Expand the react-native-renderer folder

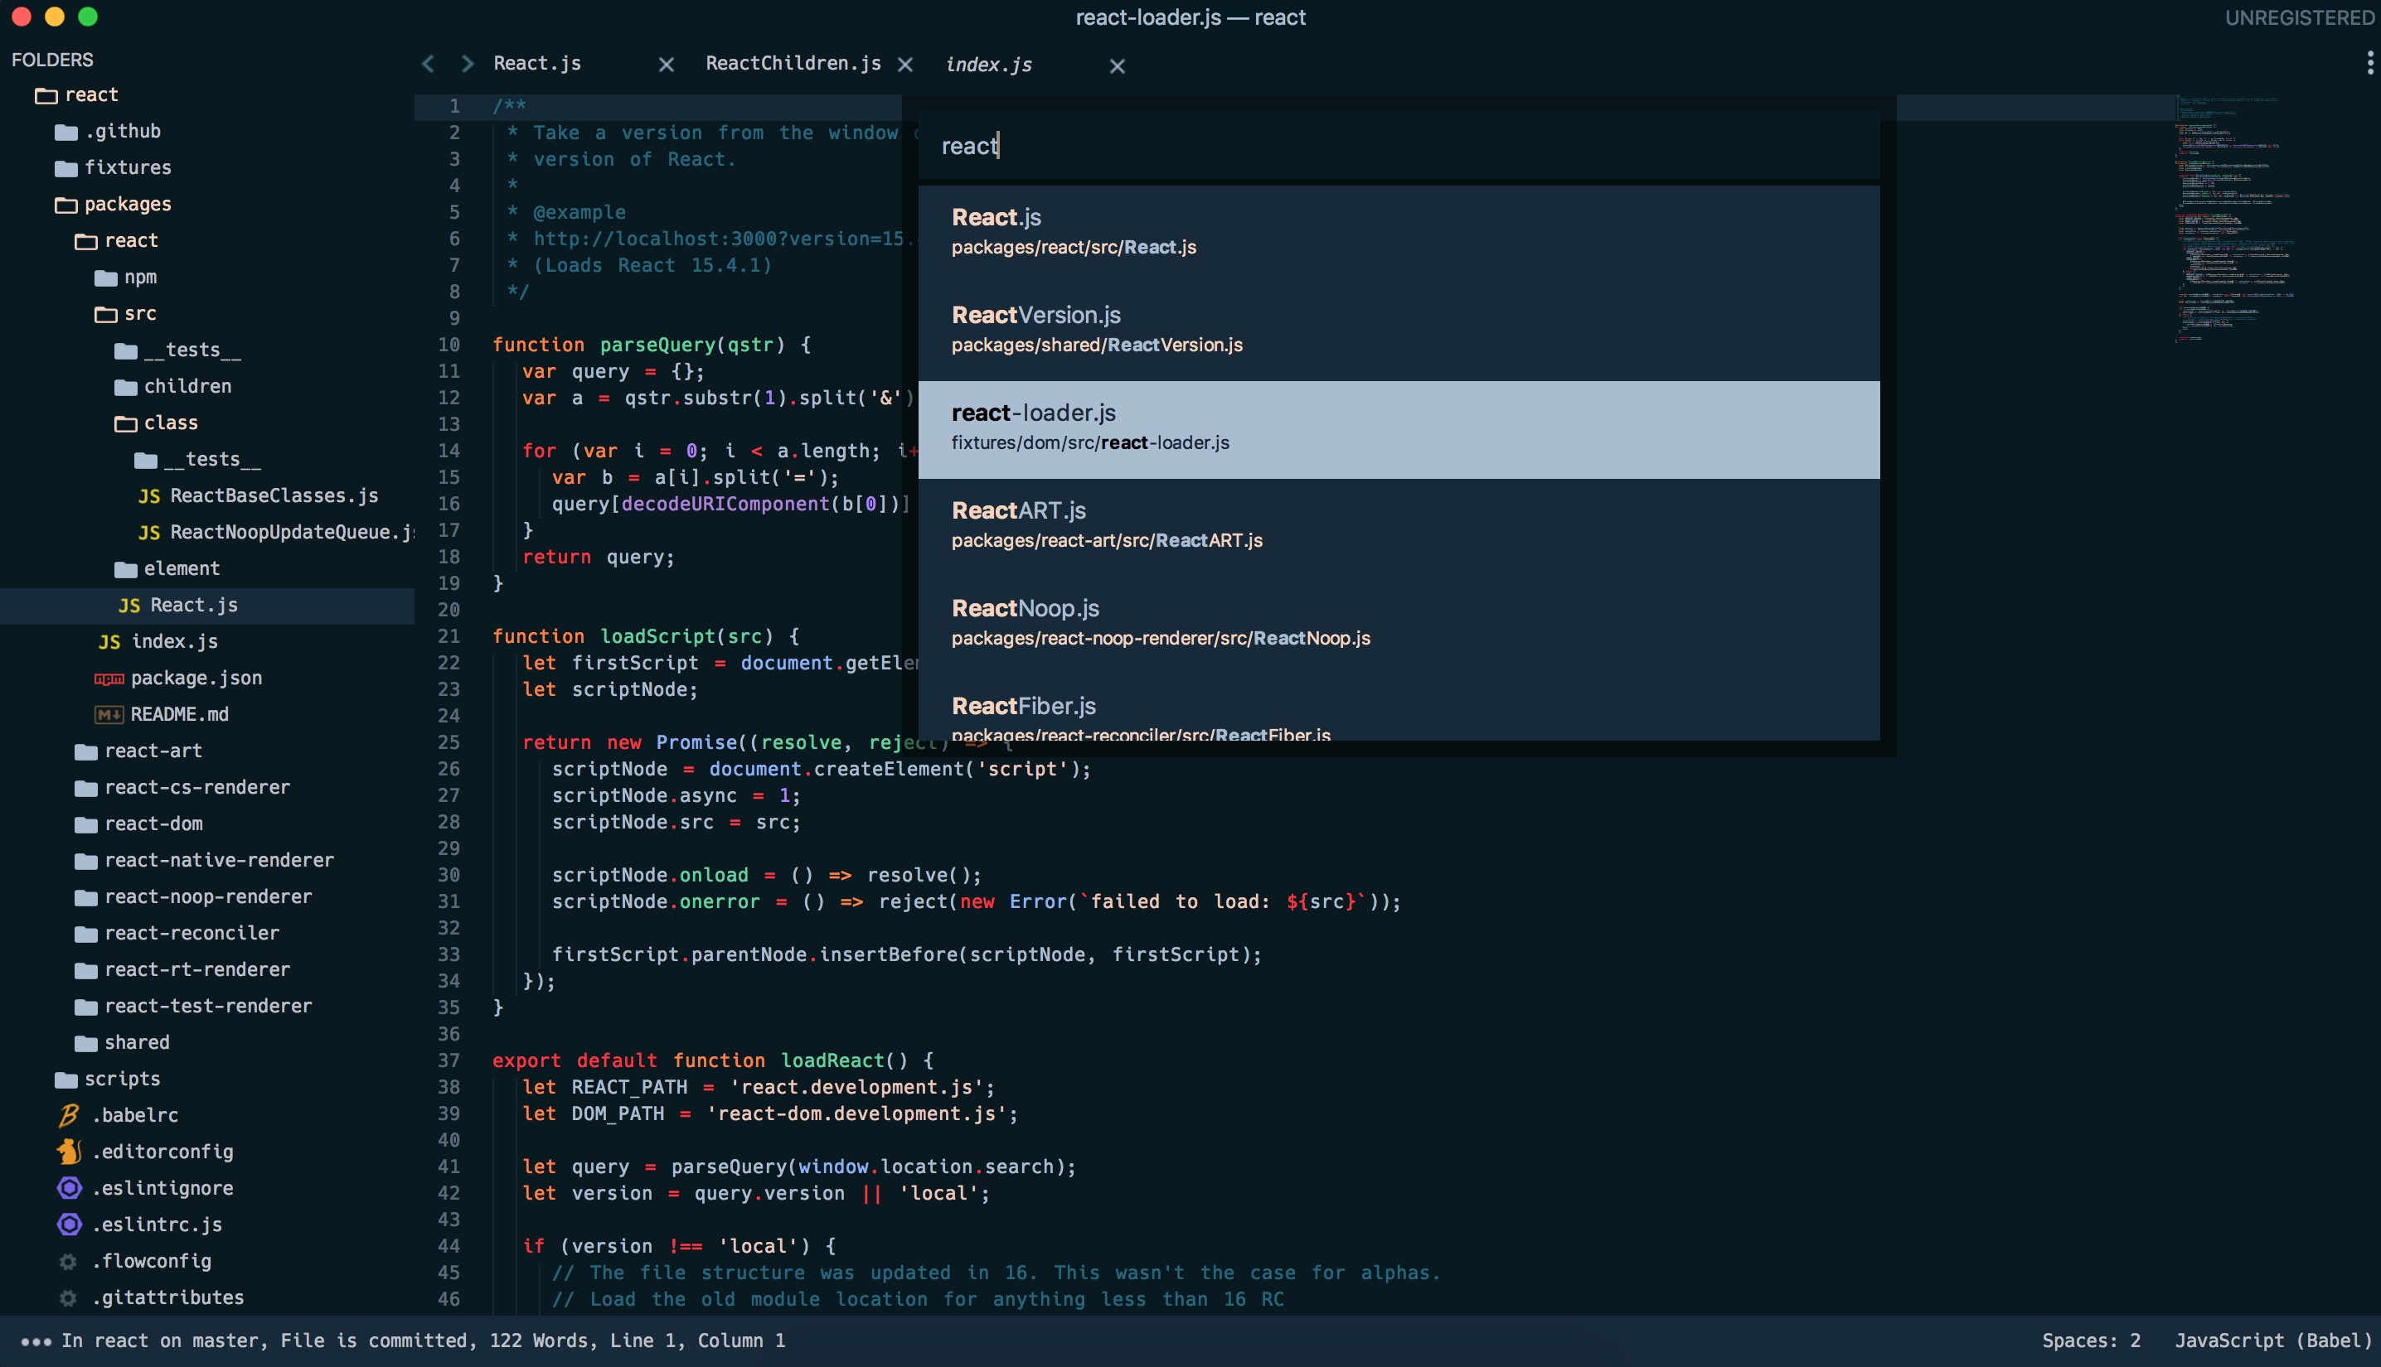tap(85, 861)
